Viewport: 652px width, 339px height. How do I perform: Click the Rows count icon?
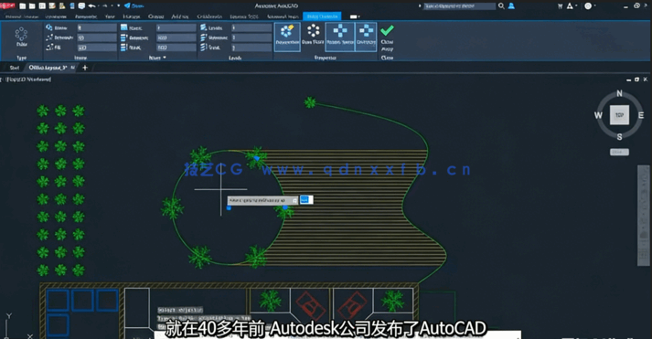coord(124,27)
